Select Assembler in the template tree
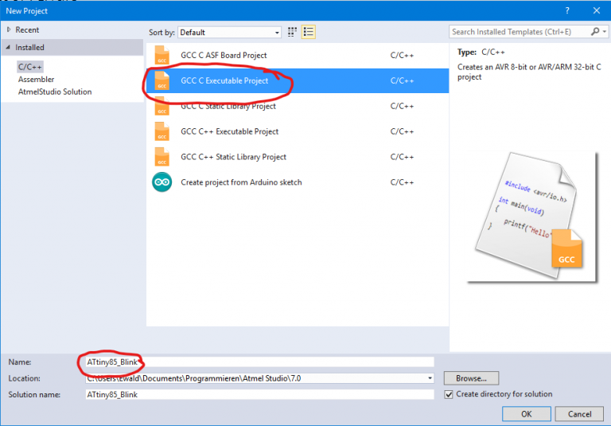611x426 pixels. [x=36, y=80]
